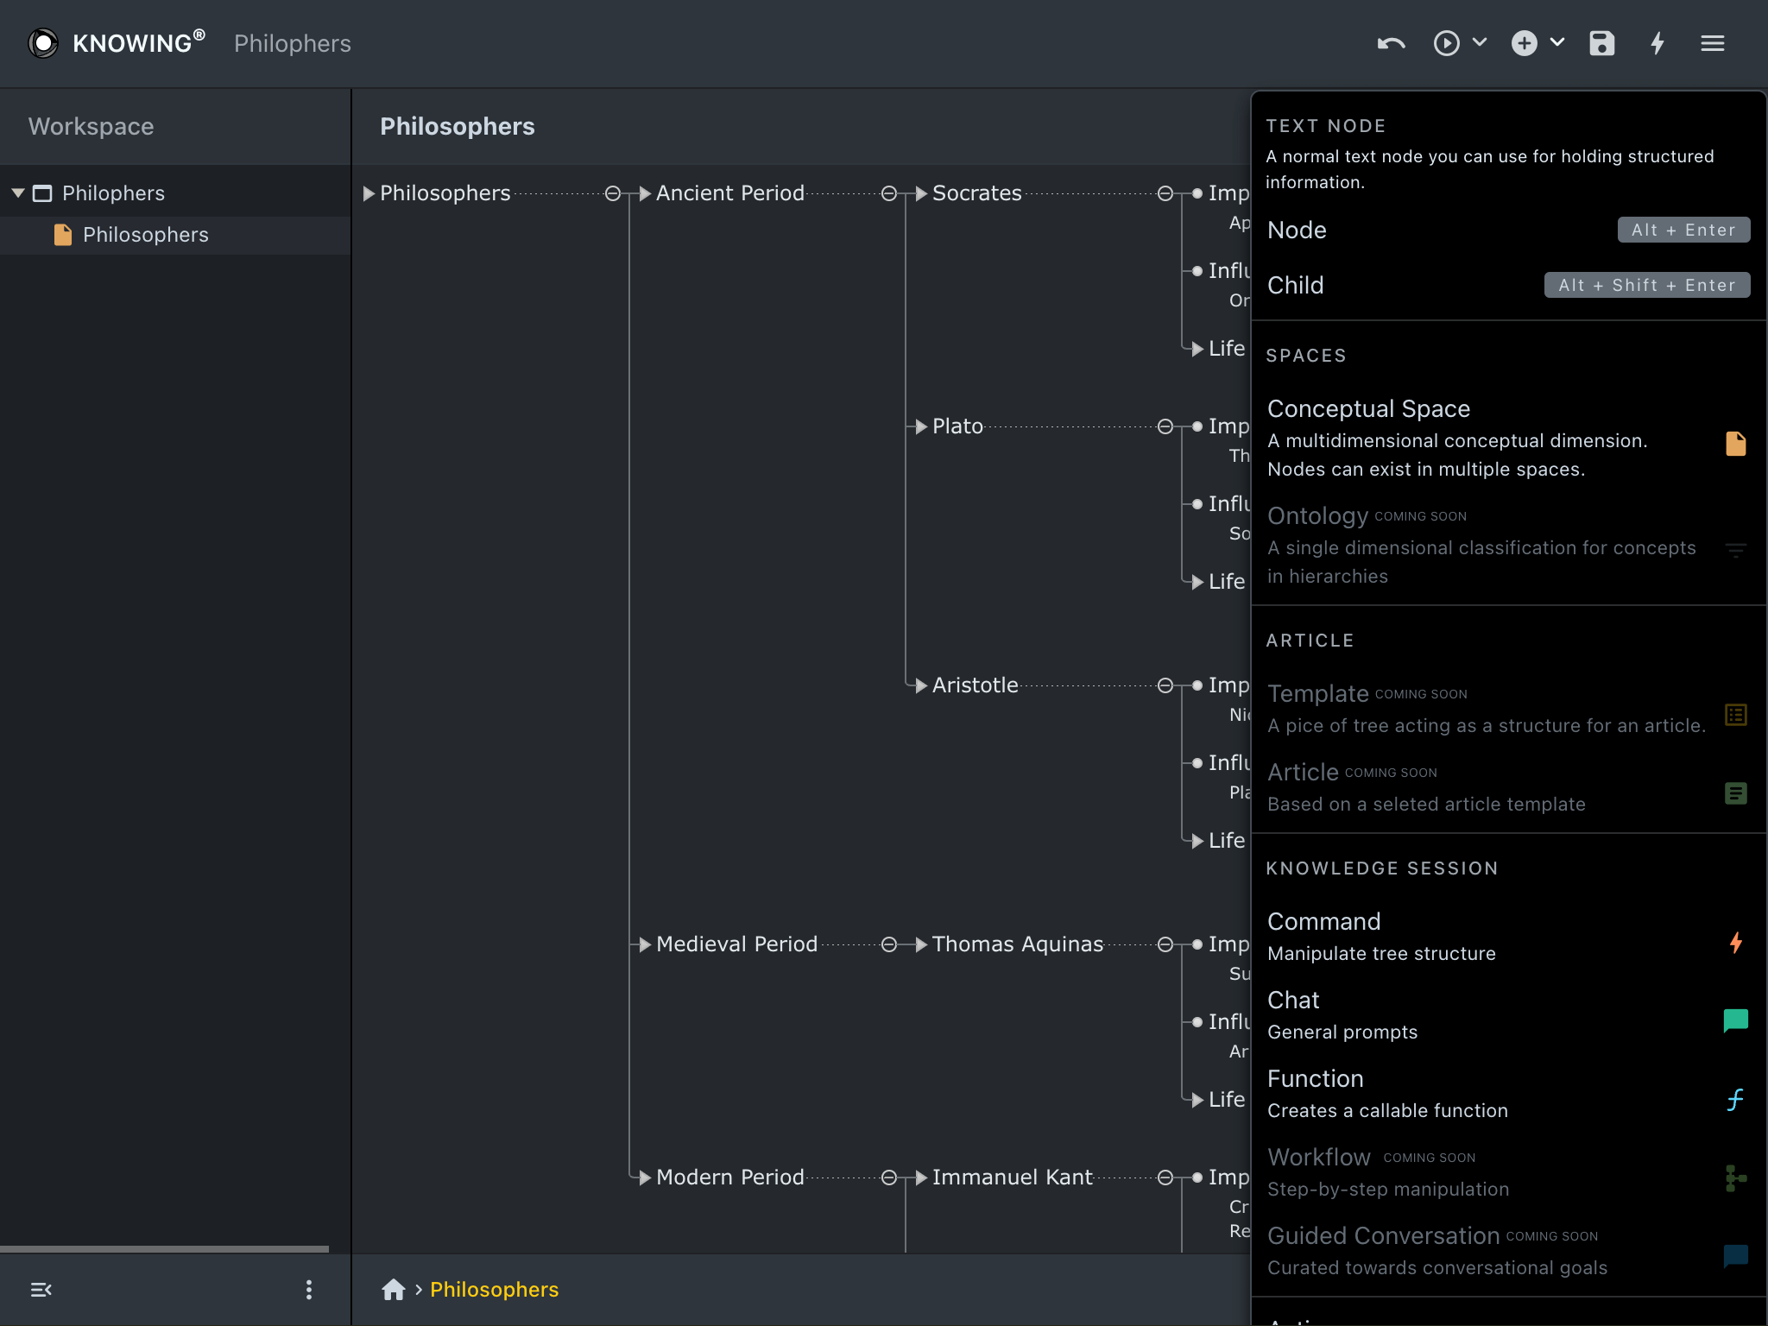Click the sidebar horizontal scrollbar

point(164,1248)
